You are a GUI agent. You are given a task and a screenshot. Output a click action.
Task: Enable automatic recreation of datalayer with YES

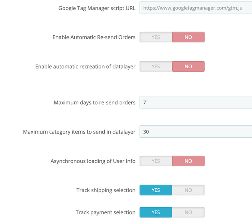pos(156,66)
